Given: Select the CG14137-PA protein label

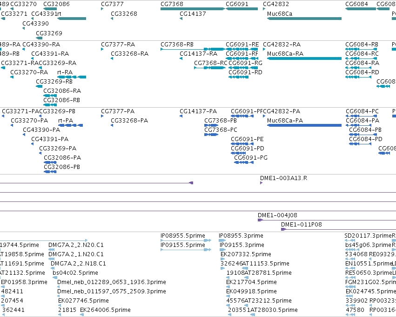Looking at the screenshot, I should pyautogui.click(x=198, y=111).
